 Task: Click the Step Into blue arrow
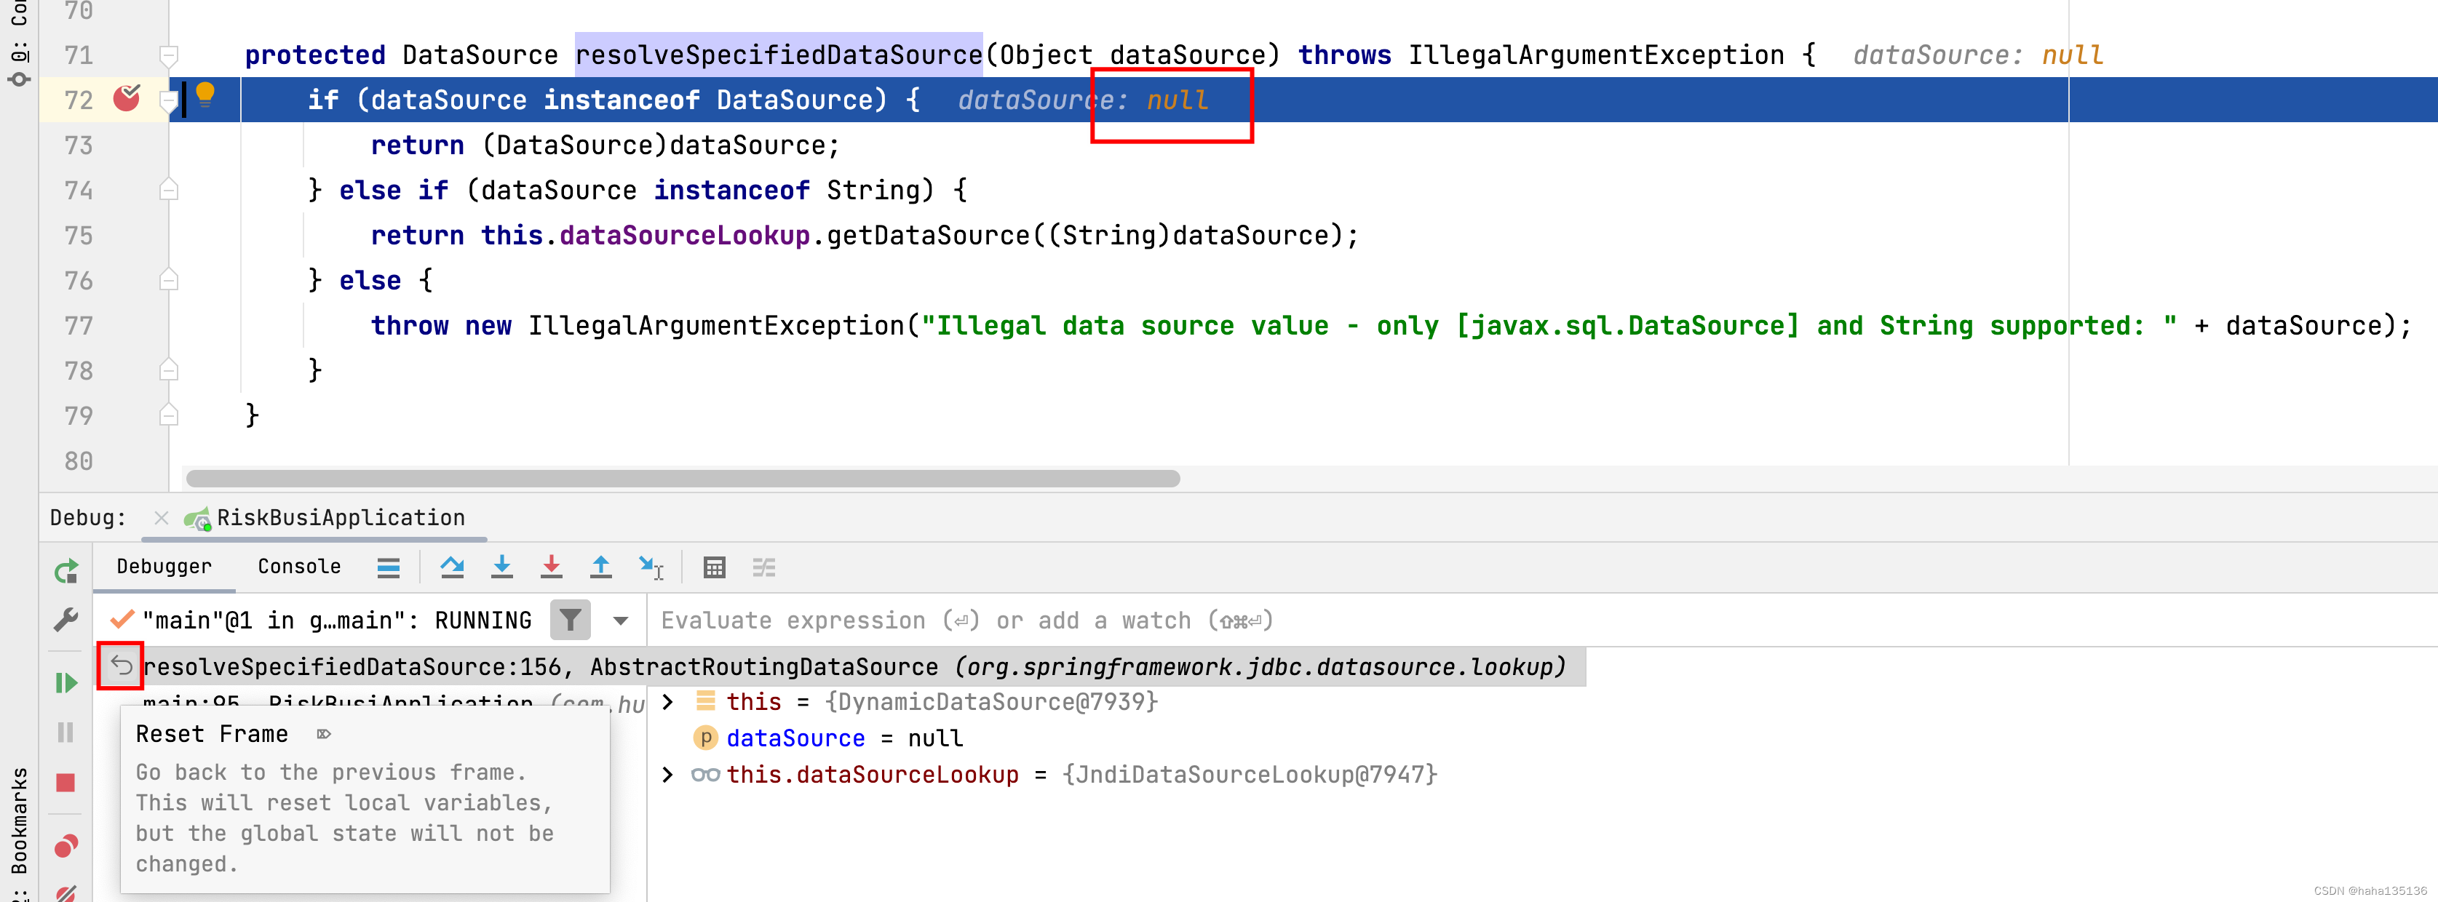coord(501,567)
